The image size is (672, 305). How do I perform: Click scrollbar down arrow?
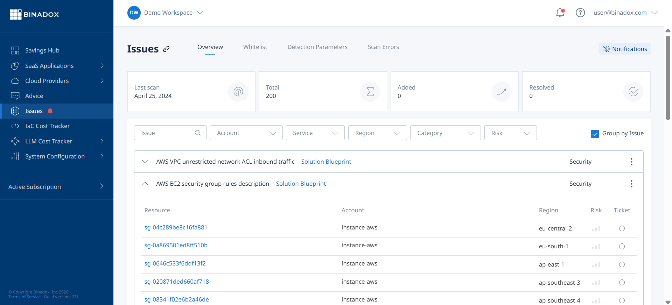[x=668, y=302]
